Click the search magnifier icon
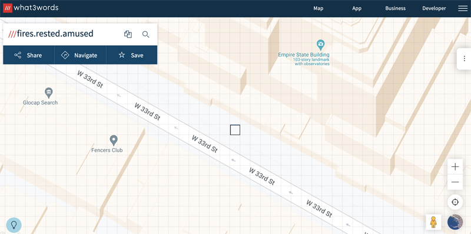Image resolution: width=471 pixels, height=234 pixels. tap(145, 34)
